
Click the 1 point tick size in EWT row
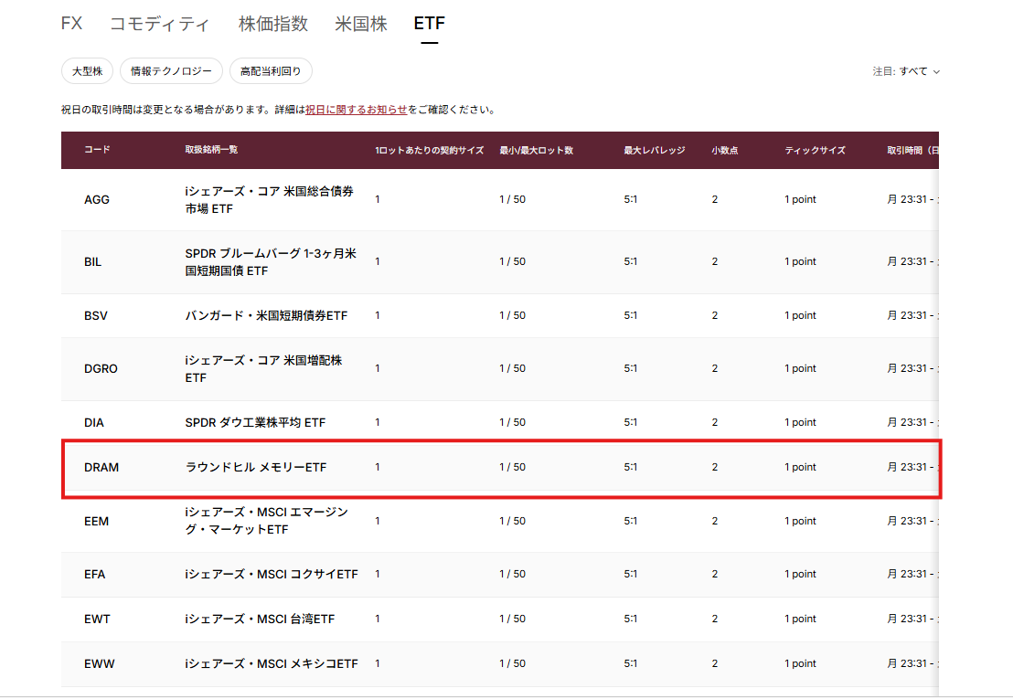point(801,619)
